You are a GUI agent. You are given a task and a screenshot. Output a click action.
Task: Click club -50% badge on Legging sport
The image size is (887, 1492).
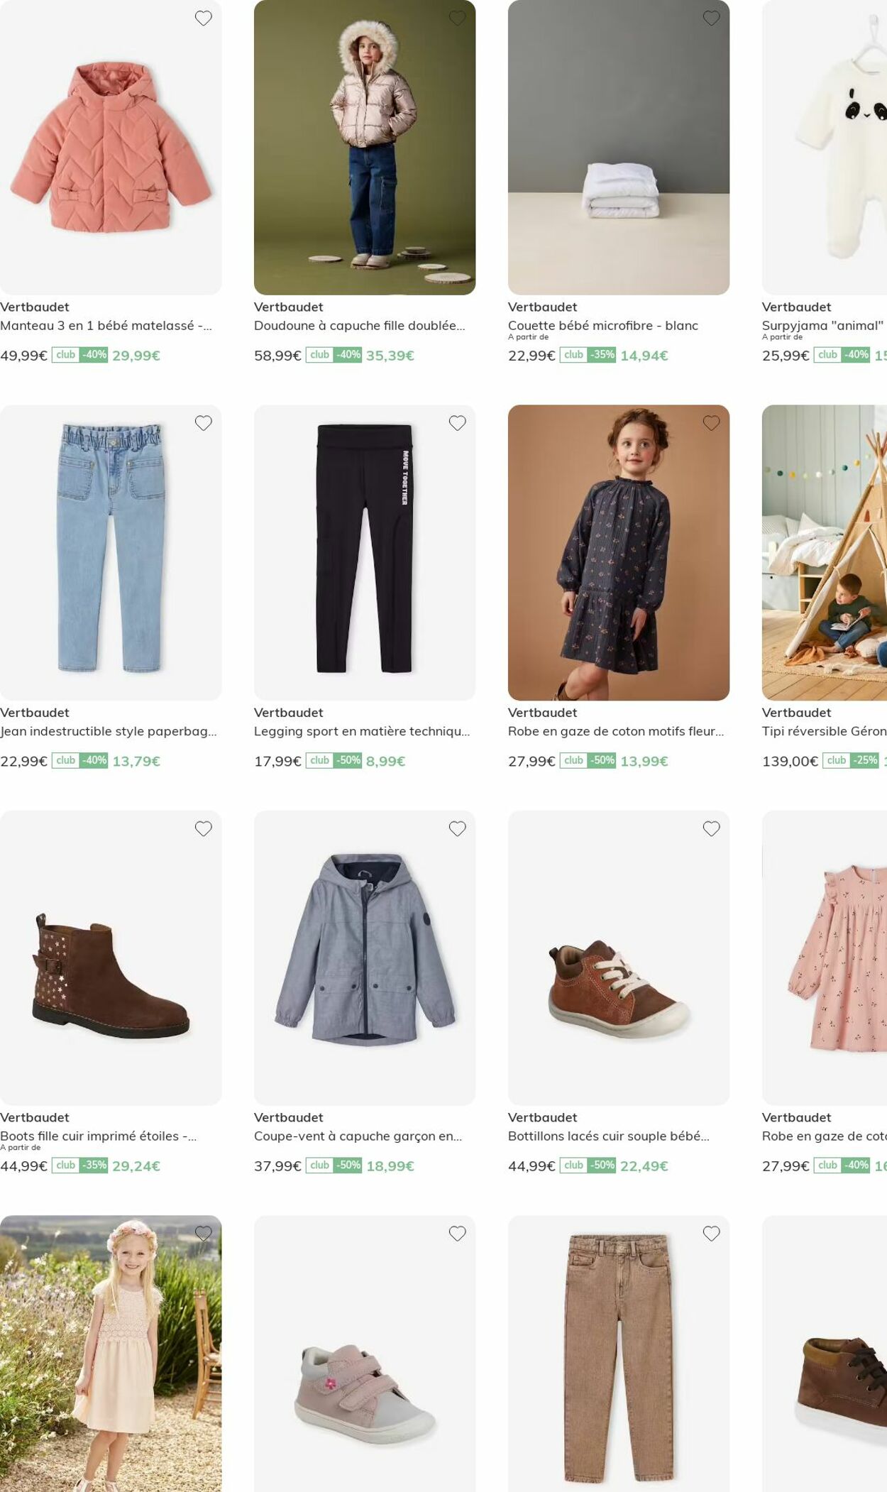334,760
